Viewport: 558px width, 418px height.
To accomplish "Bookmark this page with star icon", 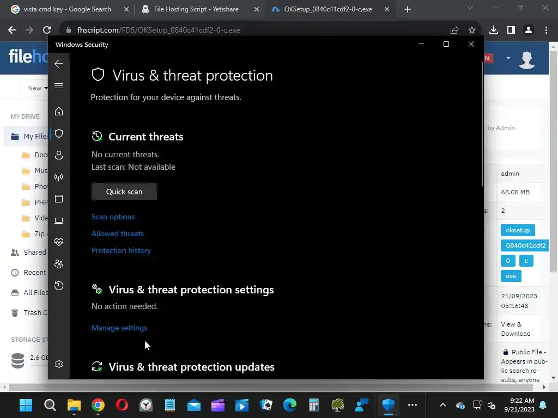I will pyautogui.click(x=472, y=30).
